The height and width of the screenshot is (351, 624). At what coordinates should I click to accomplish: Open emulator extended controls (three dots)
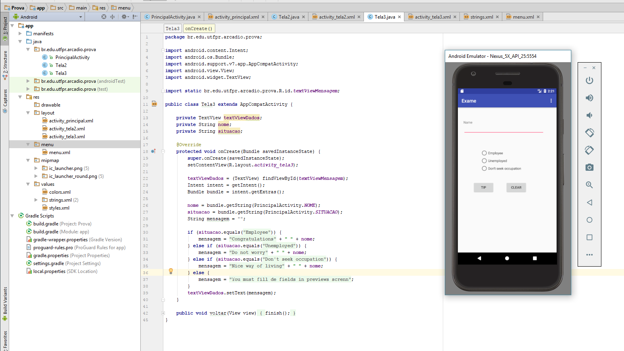coord(590,255)
